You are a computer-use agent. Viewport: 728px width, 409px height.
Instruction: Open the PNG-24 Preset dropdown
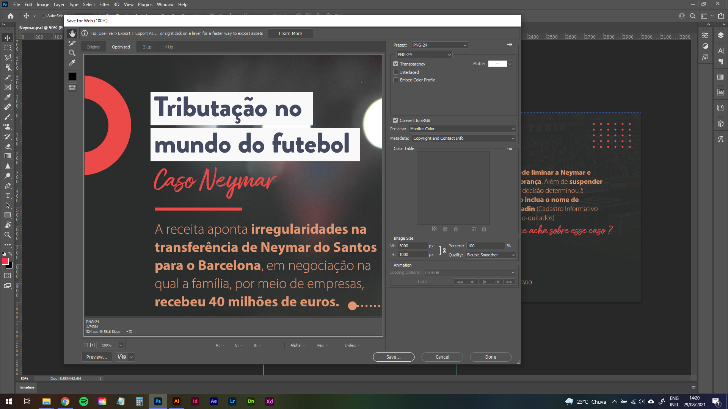coord(439,45)
